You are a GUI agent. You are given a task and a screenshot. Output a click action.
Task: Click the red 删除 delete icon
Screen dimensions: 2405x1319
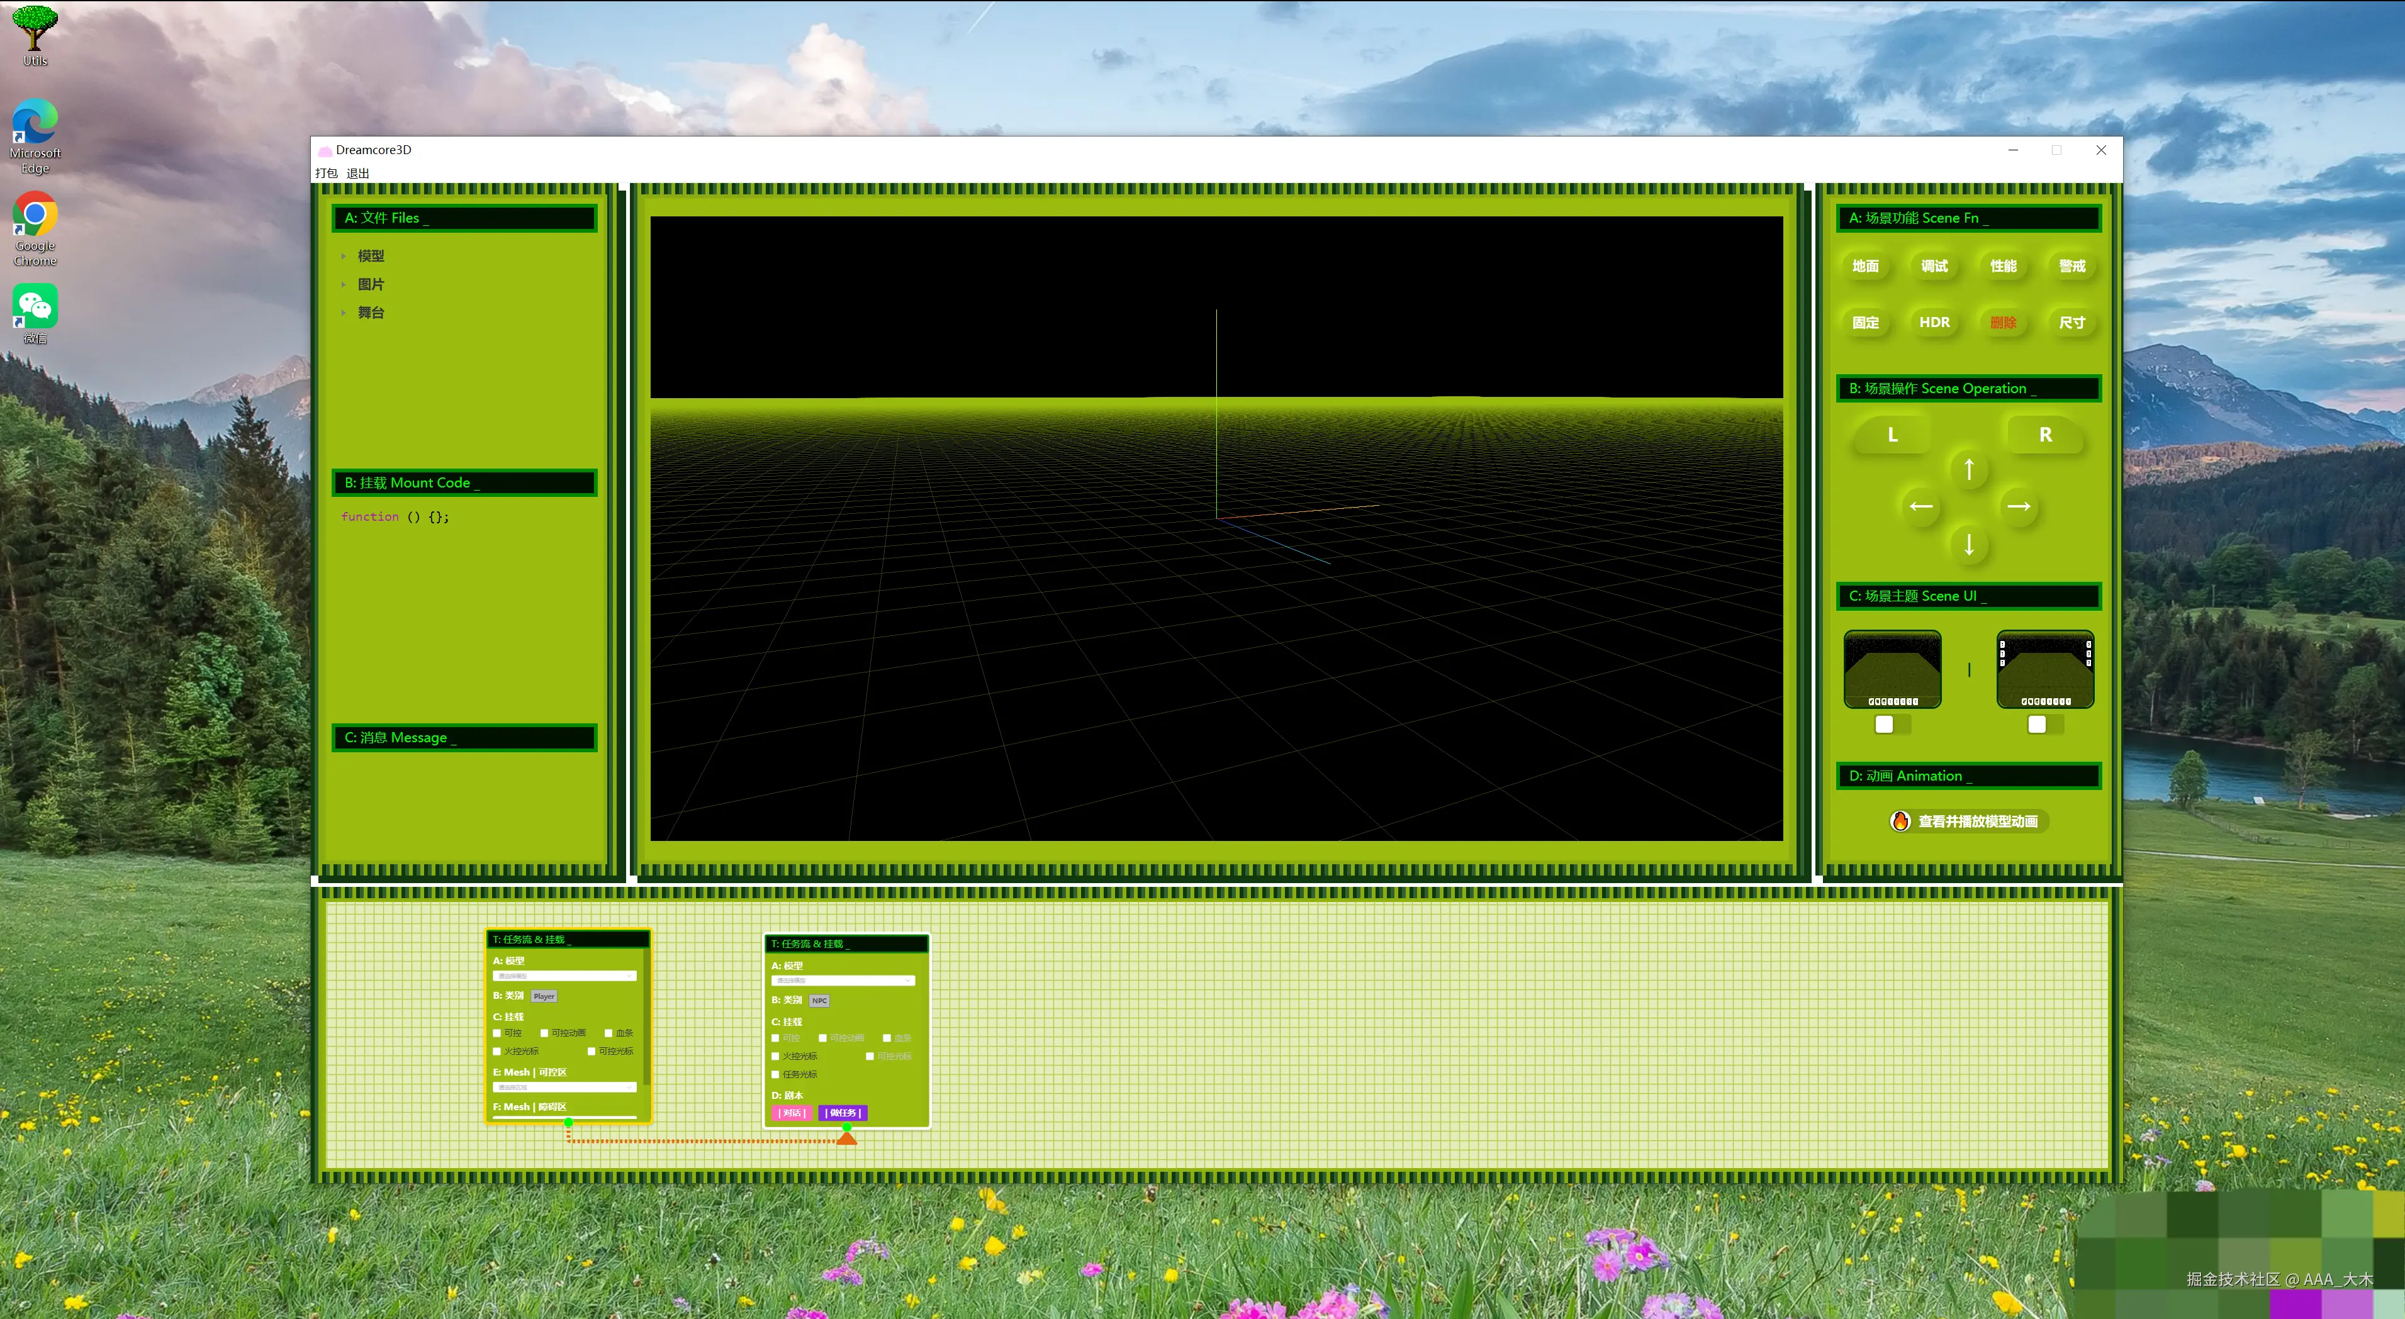(x=2004, y=322)
